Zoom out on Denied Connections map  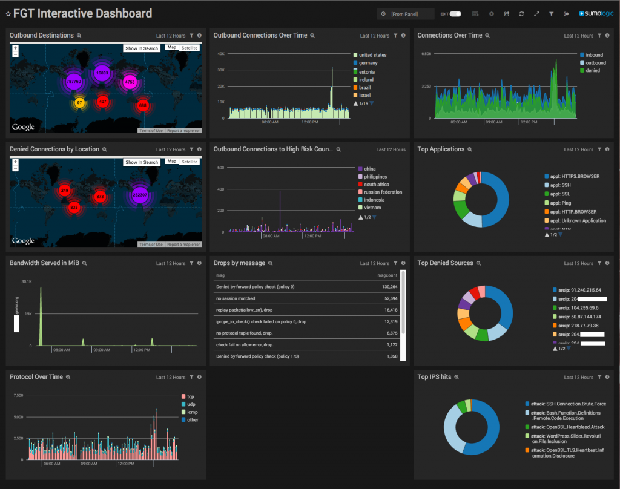[x=15, y=168]
